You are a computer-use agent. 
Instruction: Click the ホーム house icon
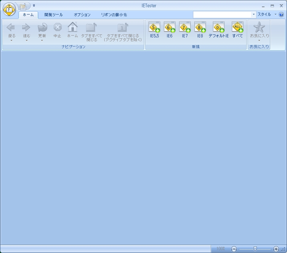(x=73, y=27)
